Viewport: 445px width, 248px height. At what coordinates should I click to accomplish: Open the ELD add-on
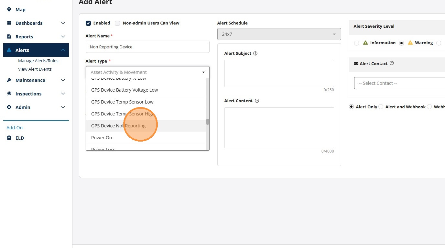[20, 138]
